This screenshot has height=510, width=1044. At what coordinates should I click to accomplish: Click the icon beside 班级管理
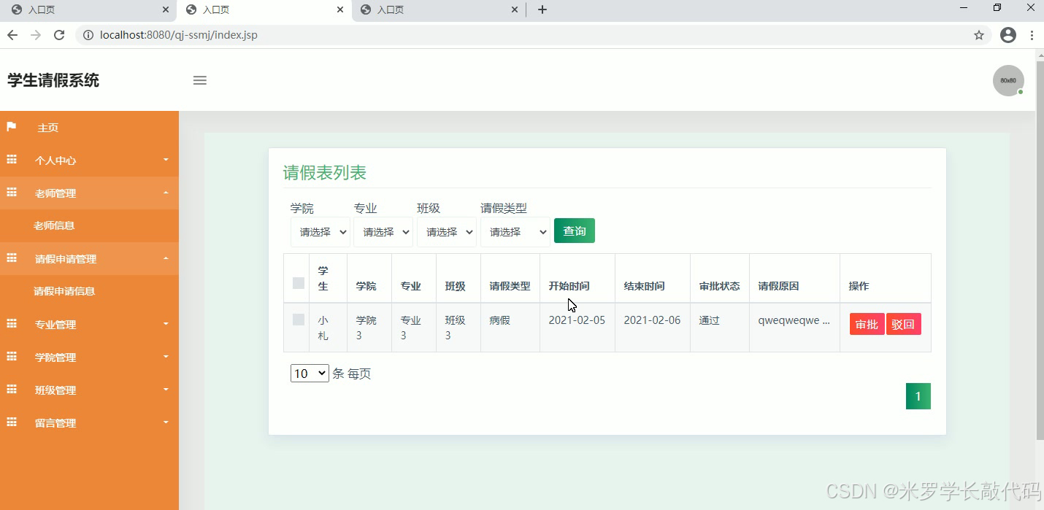point(12,390)
